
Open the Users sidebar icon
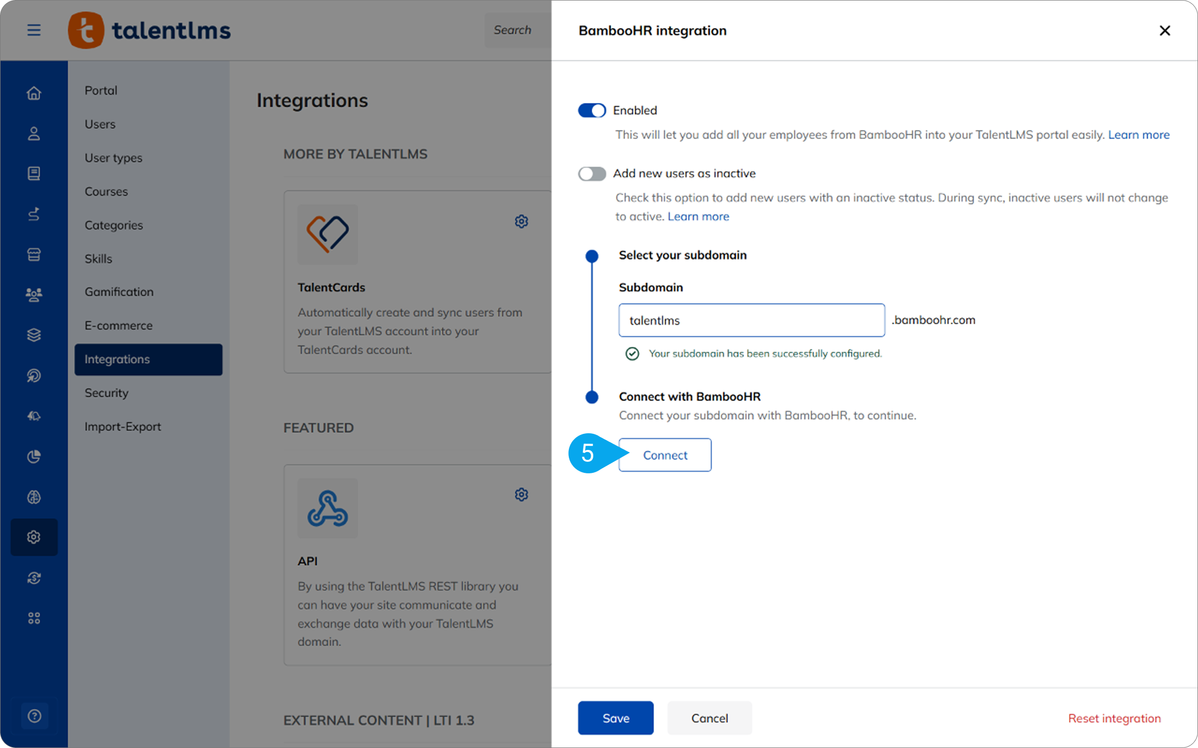click(34, 134)
